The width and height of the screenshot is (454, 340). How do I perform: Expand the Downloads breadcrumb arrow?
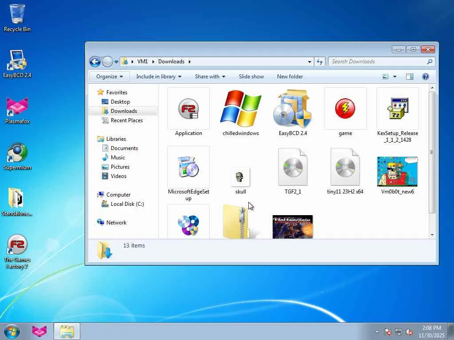pos(190,62)
